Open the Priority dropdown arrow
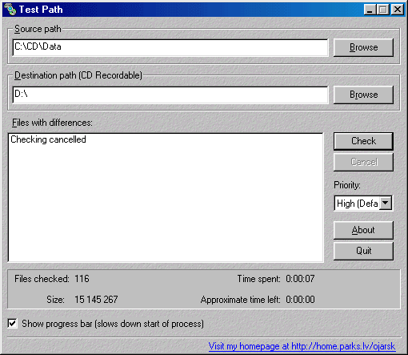 point(386,204)
